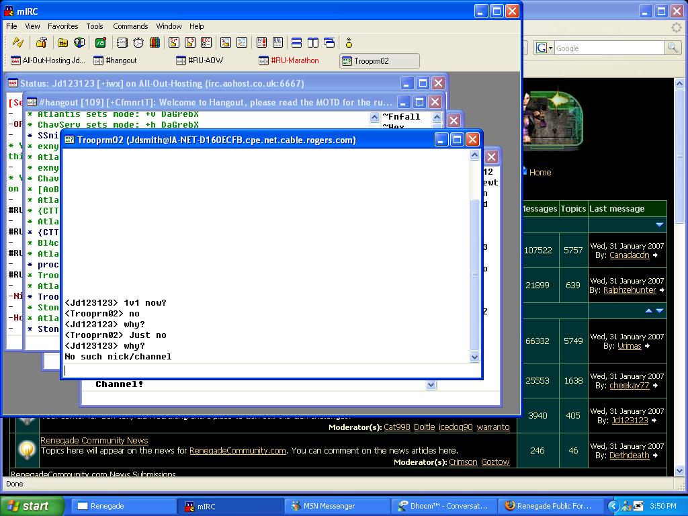Screen dimensions: 688x516
Task: Click the Tile Horizontal windows icon
Action: click(x=296, y=43)
